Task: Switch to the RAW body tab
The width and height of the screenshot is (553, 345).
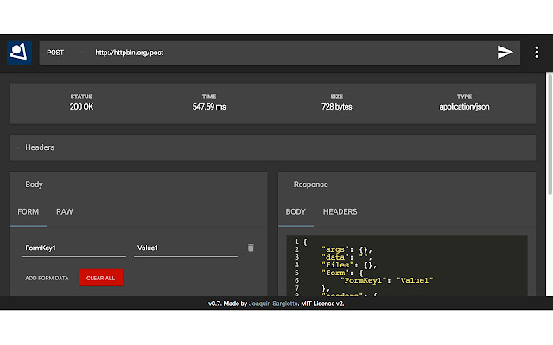Action: 65,212
